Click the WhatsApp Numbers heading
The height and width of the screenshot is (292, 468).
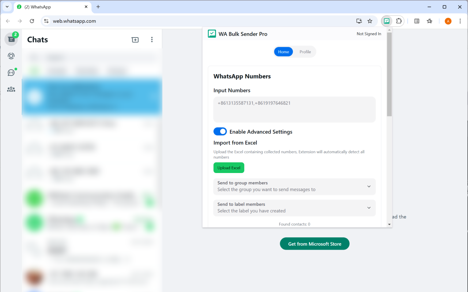pos(242,76)
